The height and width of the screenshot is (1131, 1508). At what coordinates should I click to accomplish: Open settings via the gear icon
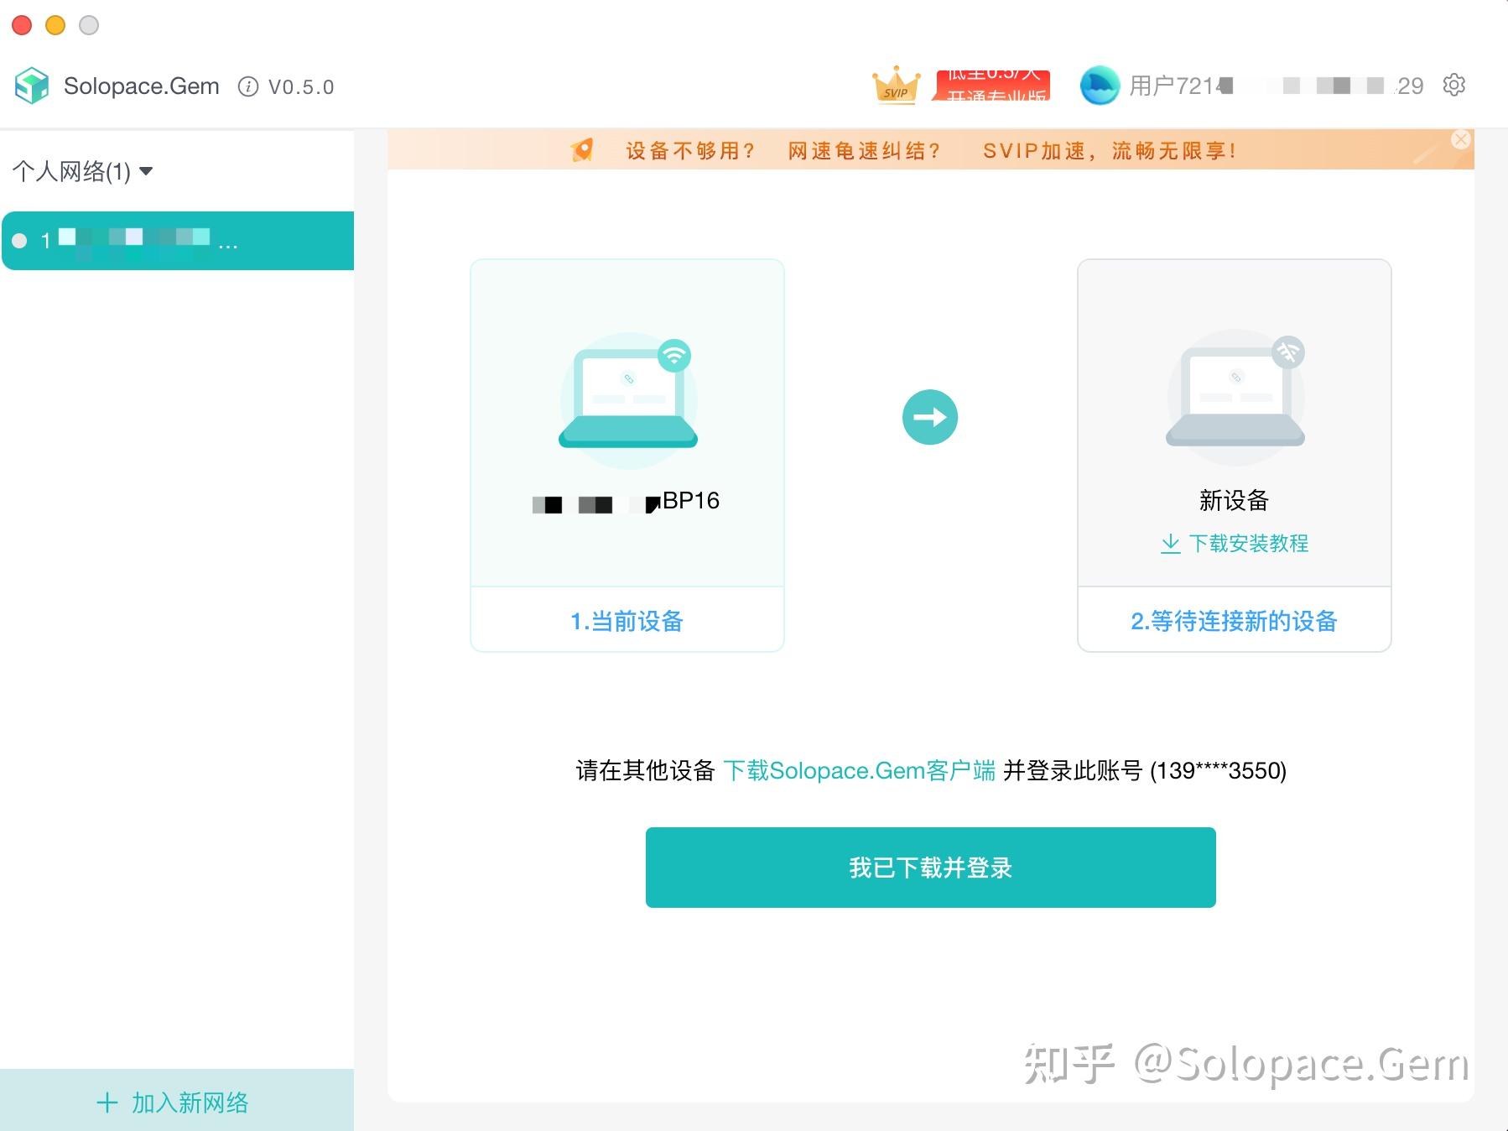pyautogui.click(x=1455, y=86)
